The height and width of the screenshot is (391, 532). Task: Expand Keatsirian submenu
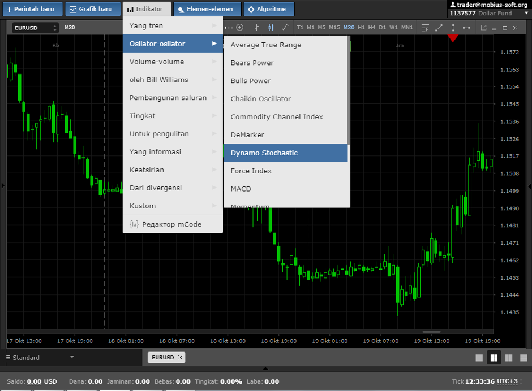point(173,170)
